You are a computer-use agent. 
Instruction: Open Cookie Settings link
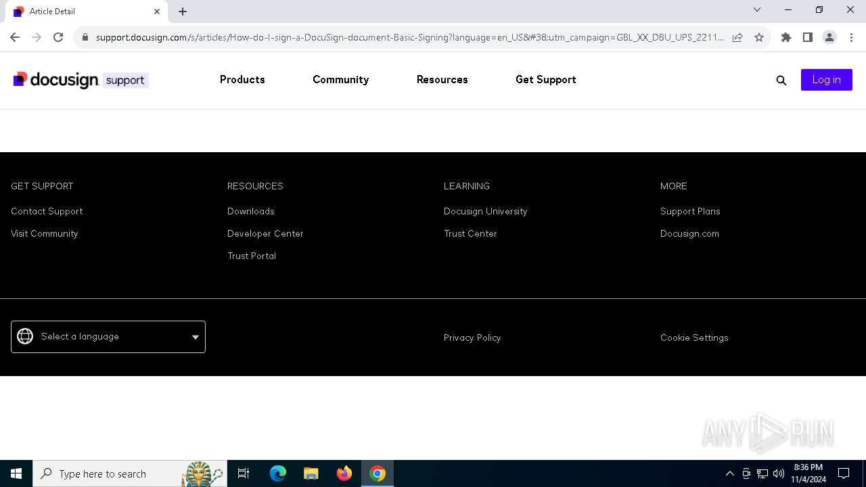(694, 338)
